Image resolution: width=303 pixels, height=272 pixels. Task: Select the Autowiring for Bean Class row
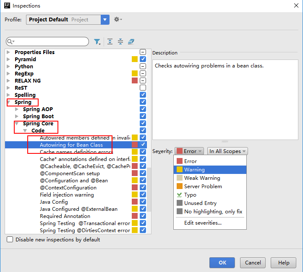[76, 145]
